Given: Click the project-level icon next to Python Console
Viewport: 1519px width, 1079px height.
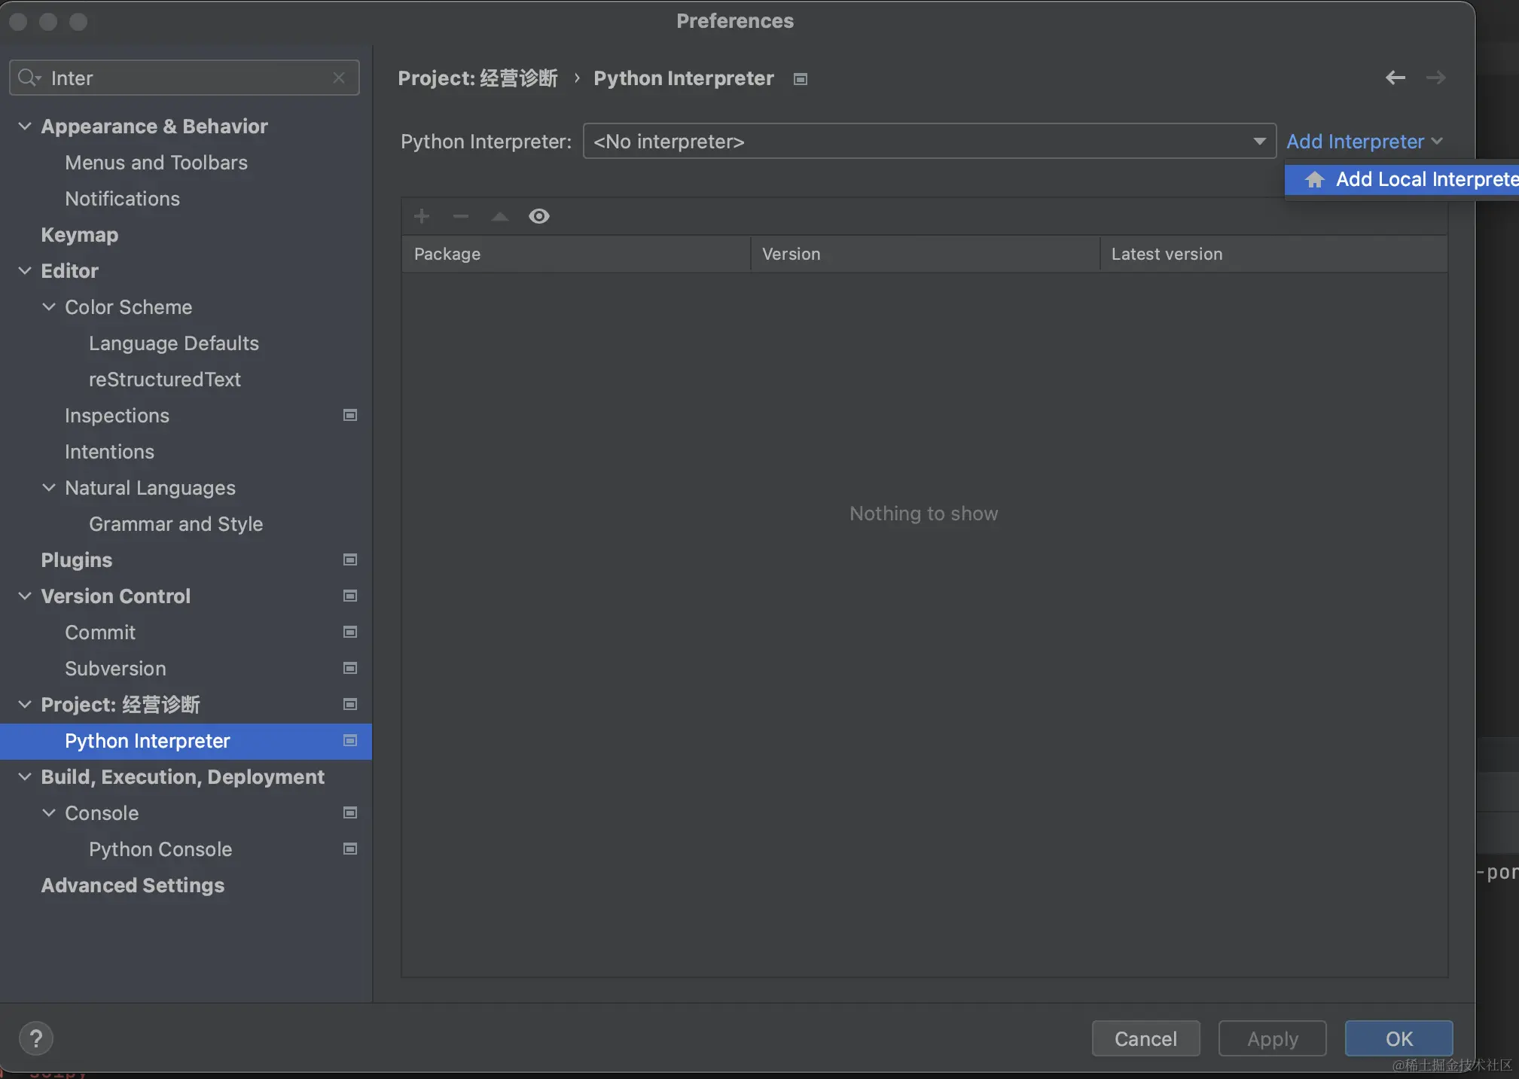Looking at the screenshot, I should (350, 849).
